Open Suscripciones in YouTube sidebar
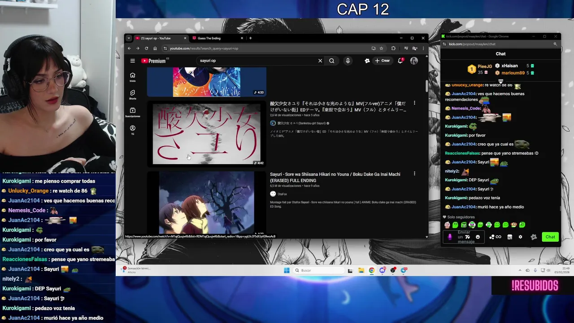The height and width of the screenshot is (323, 574). 132,112
